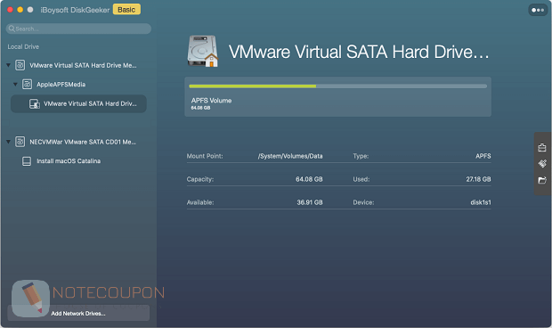Click the Mount Point: label
Image resolution: width=552 pixels, height=328 pixels.
coord(205,156)
